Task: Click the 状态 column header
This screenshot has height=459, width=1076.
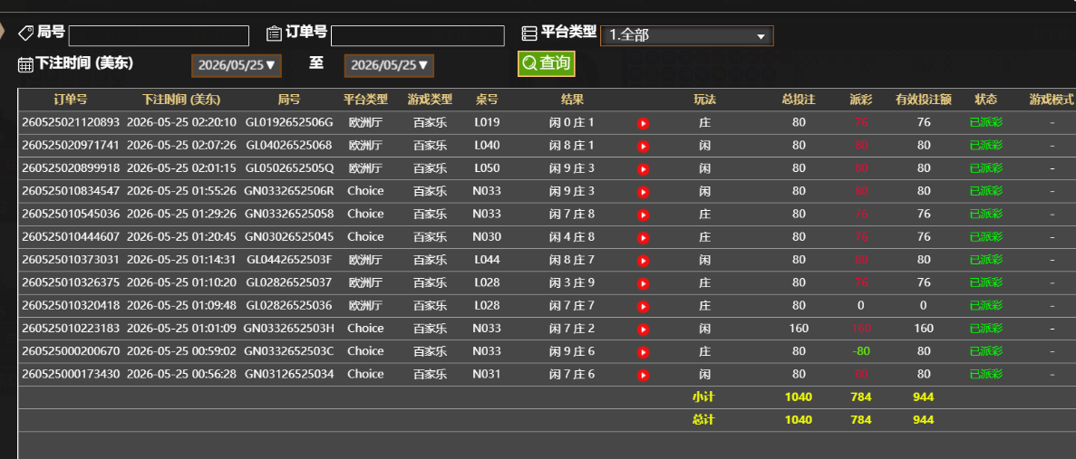Action: tap(986, 100)
